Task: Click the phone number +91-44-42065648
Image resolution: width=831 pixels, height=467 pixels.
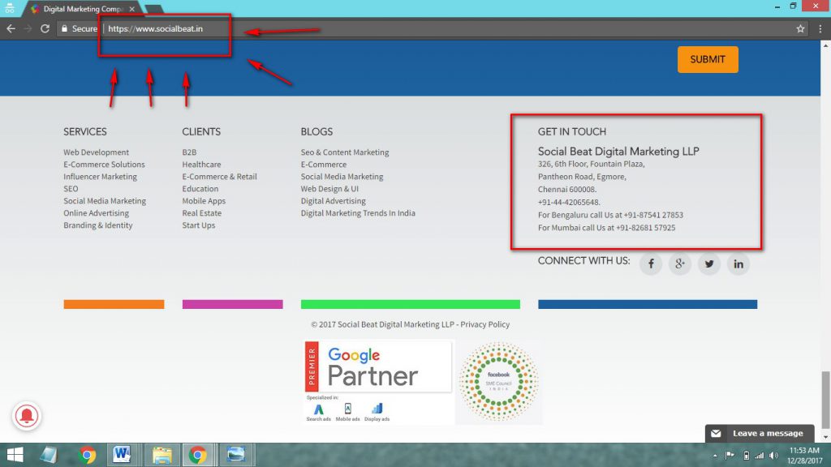Action: (x=569, y=202)
